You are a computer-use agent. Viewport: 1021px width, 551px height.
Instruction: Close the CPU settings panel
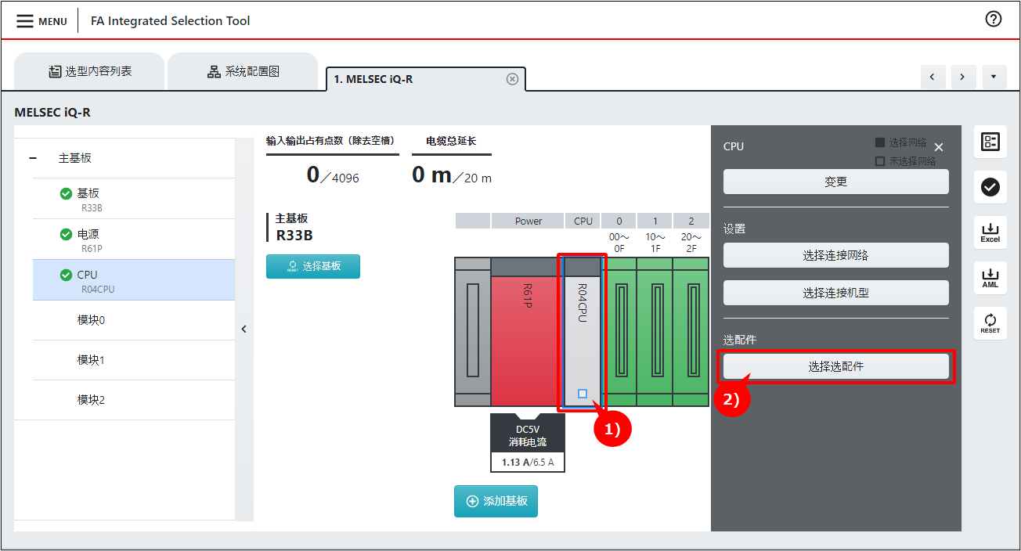click(x=939, y=147)
